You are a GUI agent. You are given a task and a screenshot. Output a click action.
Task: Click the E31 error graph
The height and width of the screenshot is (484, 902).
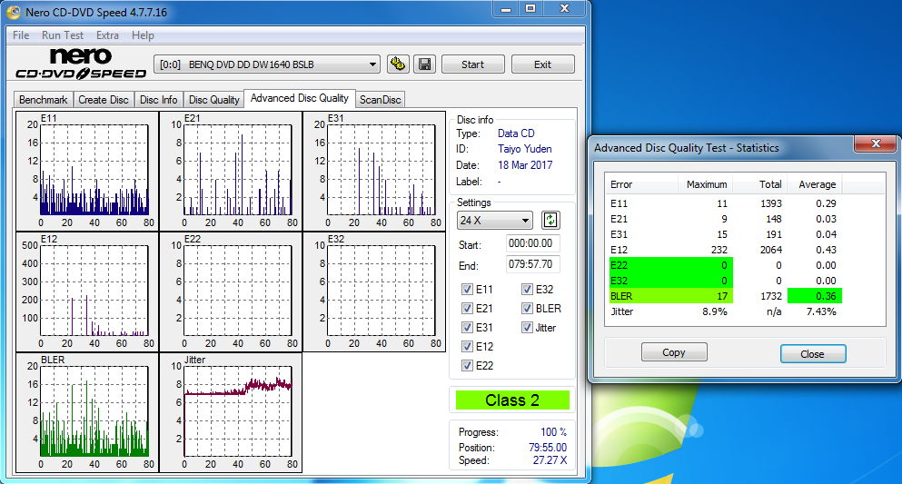374,172
